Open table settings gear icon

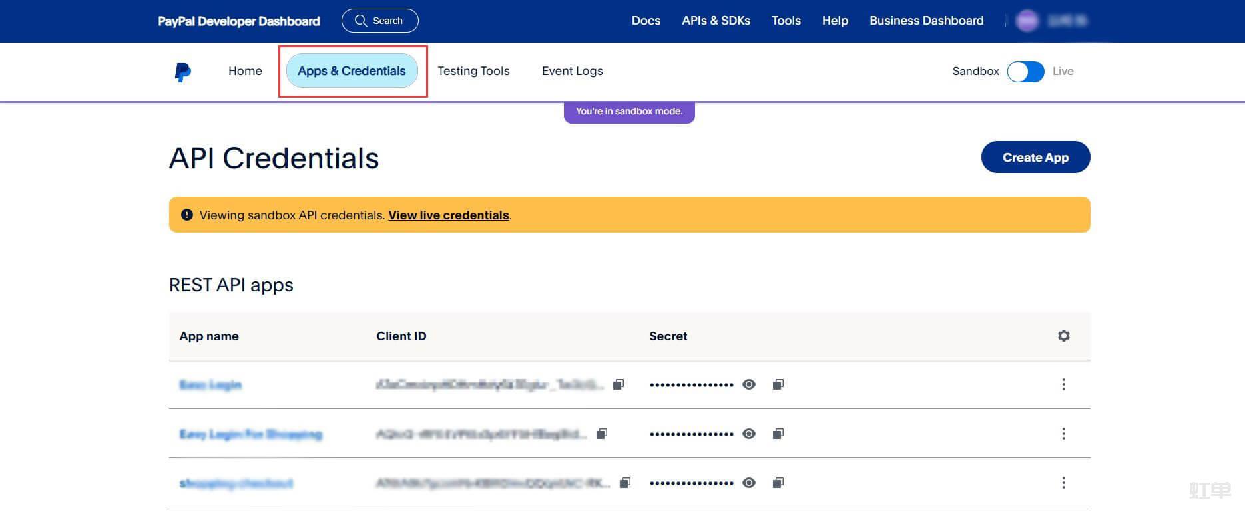coord(1064,336)
